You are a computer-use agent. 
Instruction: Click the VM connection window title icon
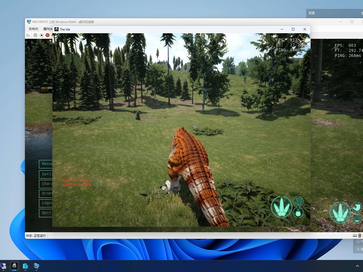click(29, 22)
